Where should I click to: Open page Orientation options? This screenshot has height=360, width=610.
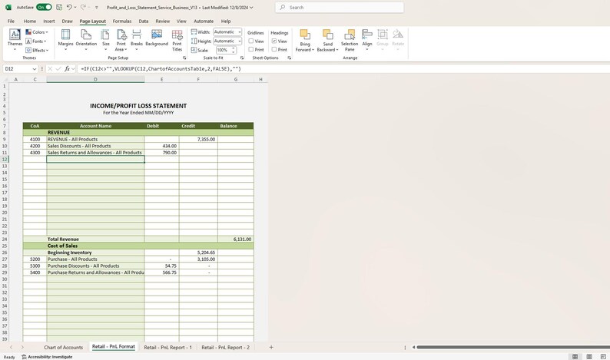[x=86, y=40]
